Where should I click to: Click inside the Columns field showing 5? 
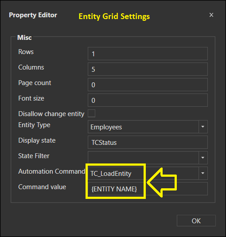(148, 69)
